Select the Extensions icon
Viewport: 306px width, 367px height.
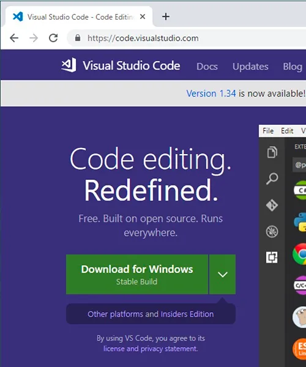pyautogui.click(x=272, y=258)
